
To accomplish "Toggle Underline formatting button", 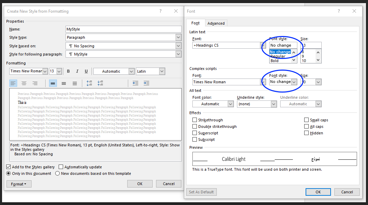I will [86, 71].
